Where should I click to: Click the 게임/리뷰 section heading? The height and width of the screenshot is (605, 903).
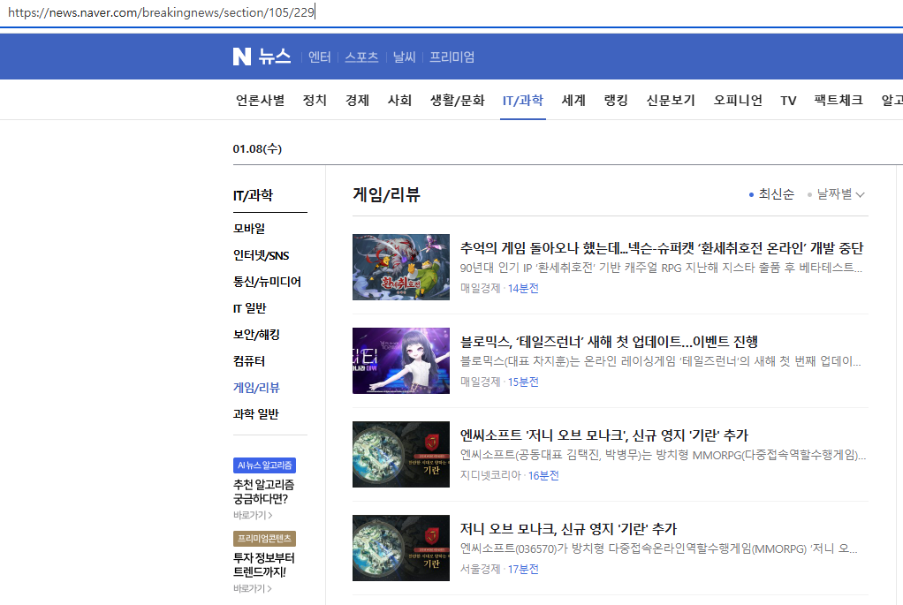click(386, 194)
